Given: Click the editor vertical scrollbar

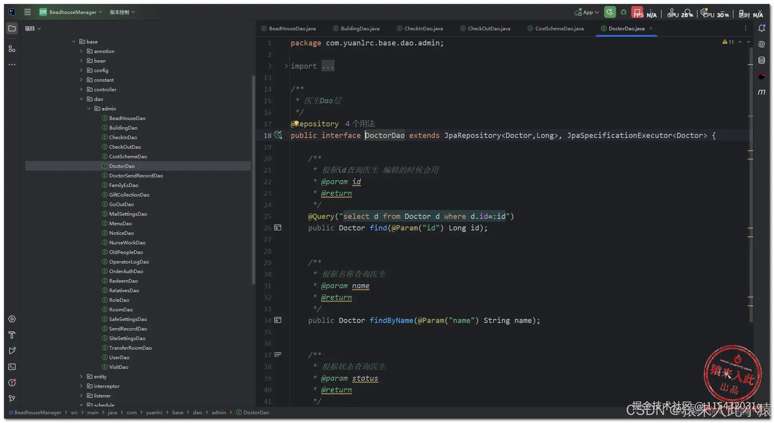Looking at the screenshot, I should 751,185.
